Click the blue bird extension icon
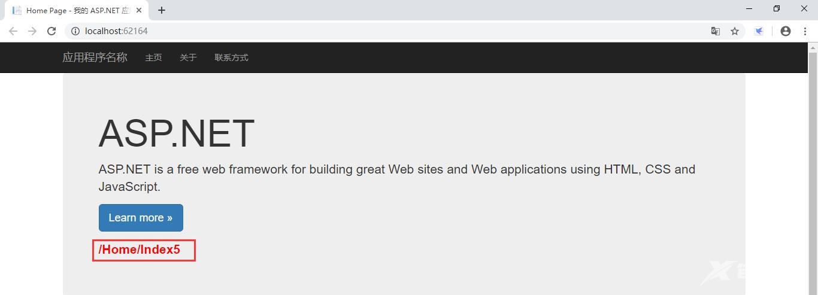 759,31
